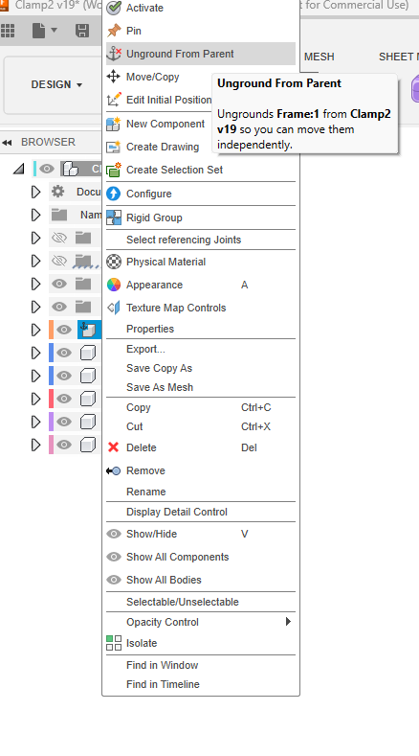The image size is (419, 756).
Task: Click the Activate checkmark icon in menu
Action: pos(114,8)
